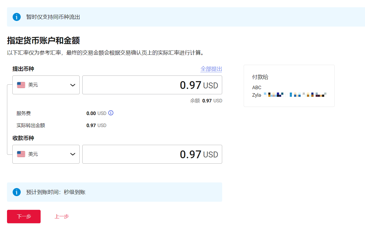Select the withdrawal amount input showing 0.97
The height and width of the screenshot is (227, 365).
click(x=152, y=85)
